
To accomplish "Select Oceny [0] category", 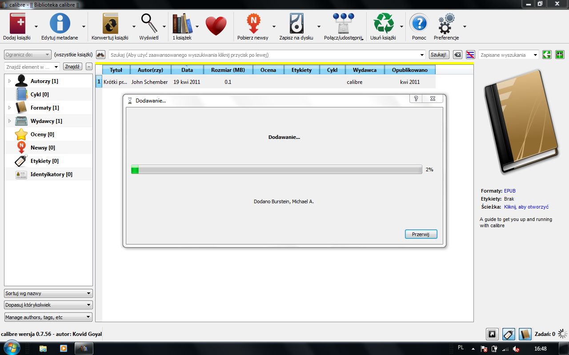I will [42, 134].
